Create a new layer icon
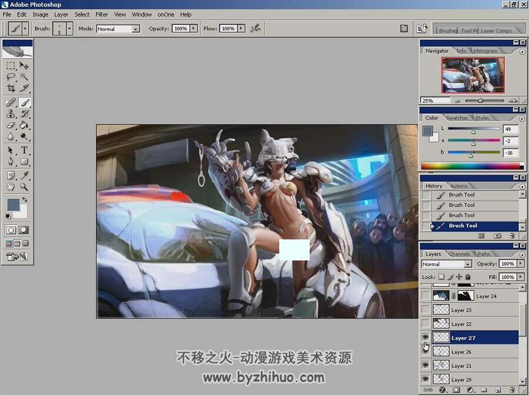The image size is (529, 396). [498, 390]
